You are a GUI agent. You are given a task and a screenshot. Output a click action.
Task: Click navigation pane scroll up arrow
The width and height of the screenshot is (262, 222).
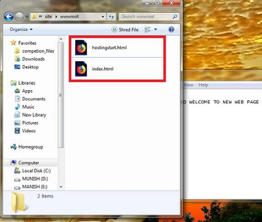tap(61, 39)
